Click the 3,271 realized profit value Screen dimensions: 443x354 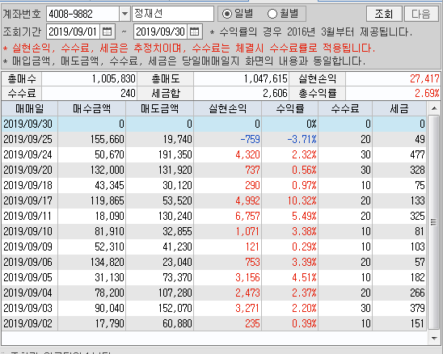click(x=247, y=308)
